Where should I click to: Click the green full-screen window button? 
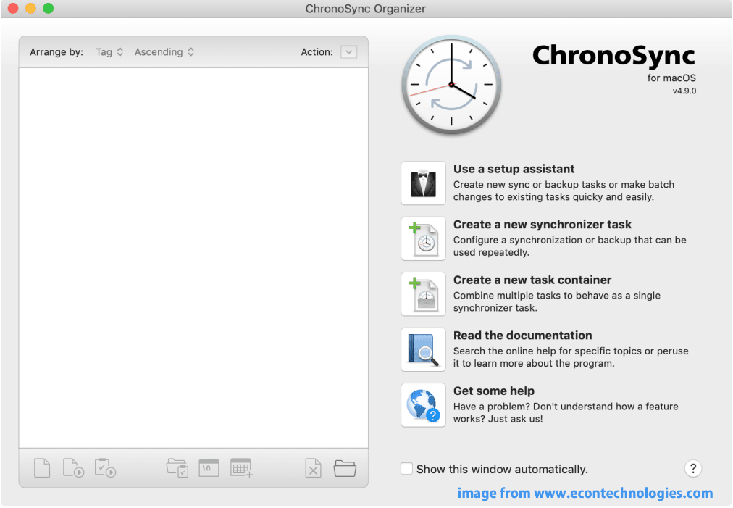pyautogui.click(x=48, y=9)
